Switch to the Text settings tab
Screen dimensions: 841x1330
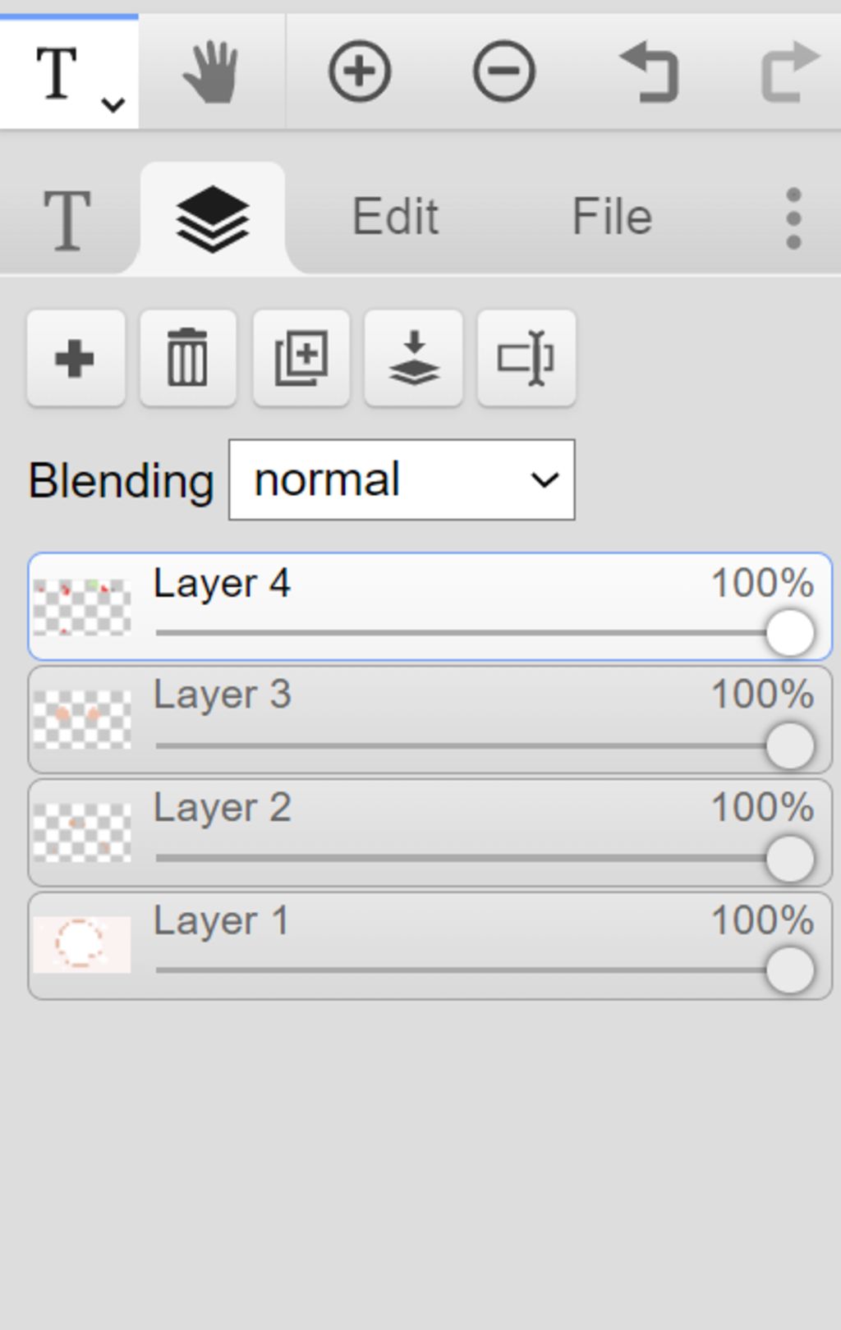coord(66,219)
